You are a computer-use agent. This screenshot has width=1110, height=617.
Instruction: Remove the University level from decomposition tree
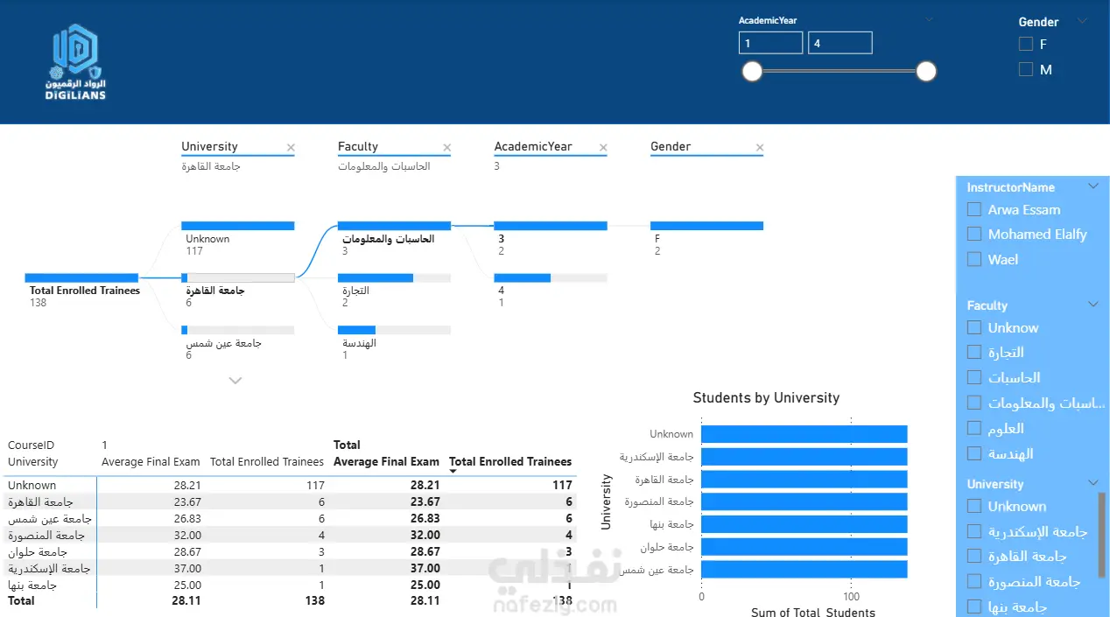click(291, 148)
